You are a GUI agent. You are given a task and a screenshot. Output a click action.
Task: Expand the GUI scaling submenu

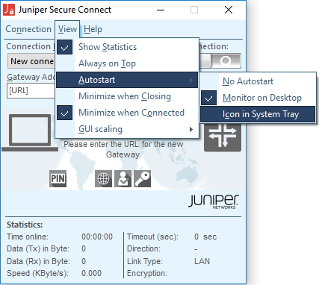point(127,129)
